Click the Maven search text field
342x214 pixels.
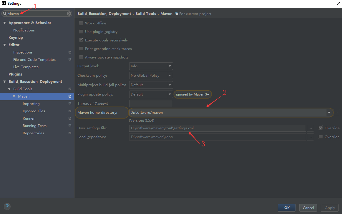pos(36,14)
